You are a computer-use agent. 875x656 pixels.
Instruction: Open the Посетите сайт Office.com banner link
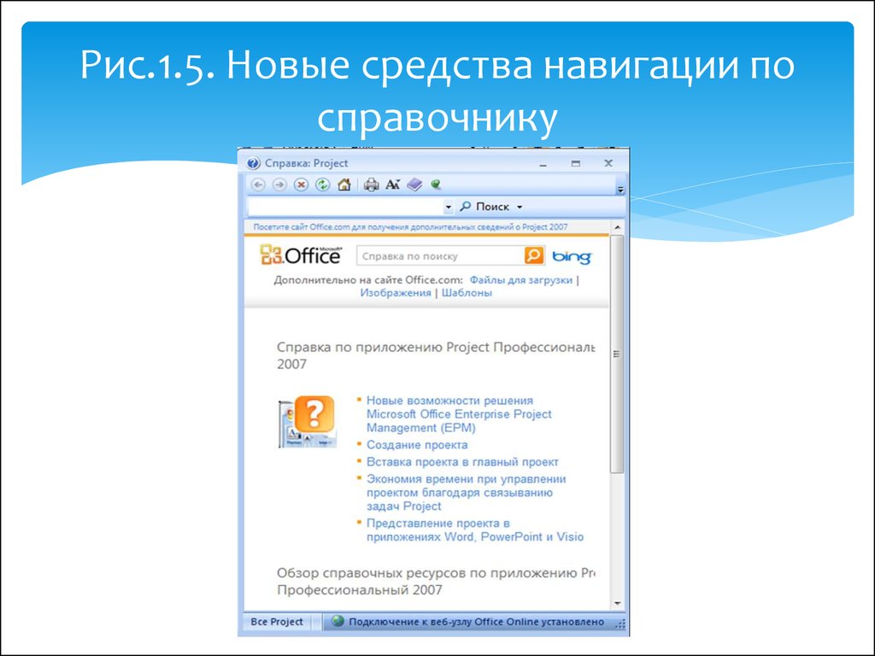(x=410, y=227)
